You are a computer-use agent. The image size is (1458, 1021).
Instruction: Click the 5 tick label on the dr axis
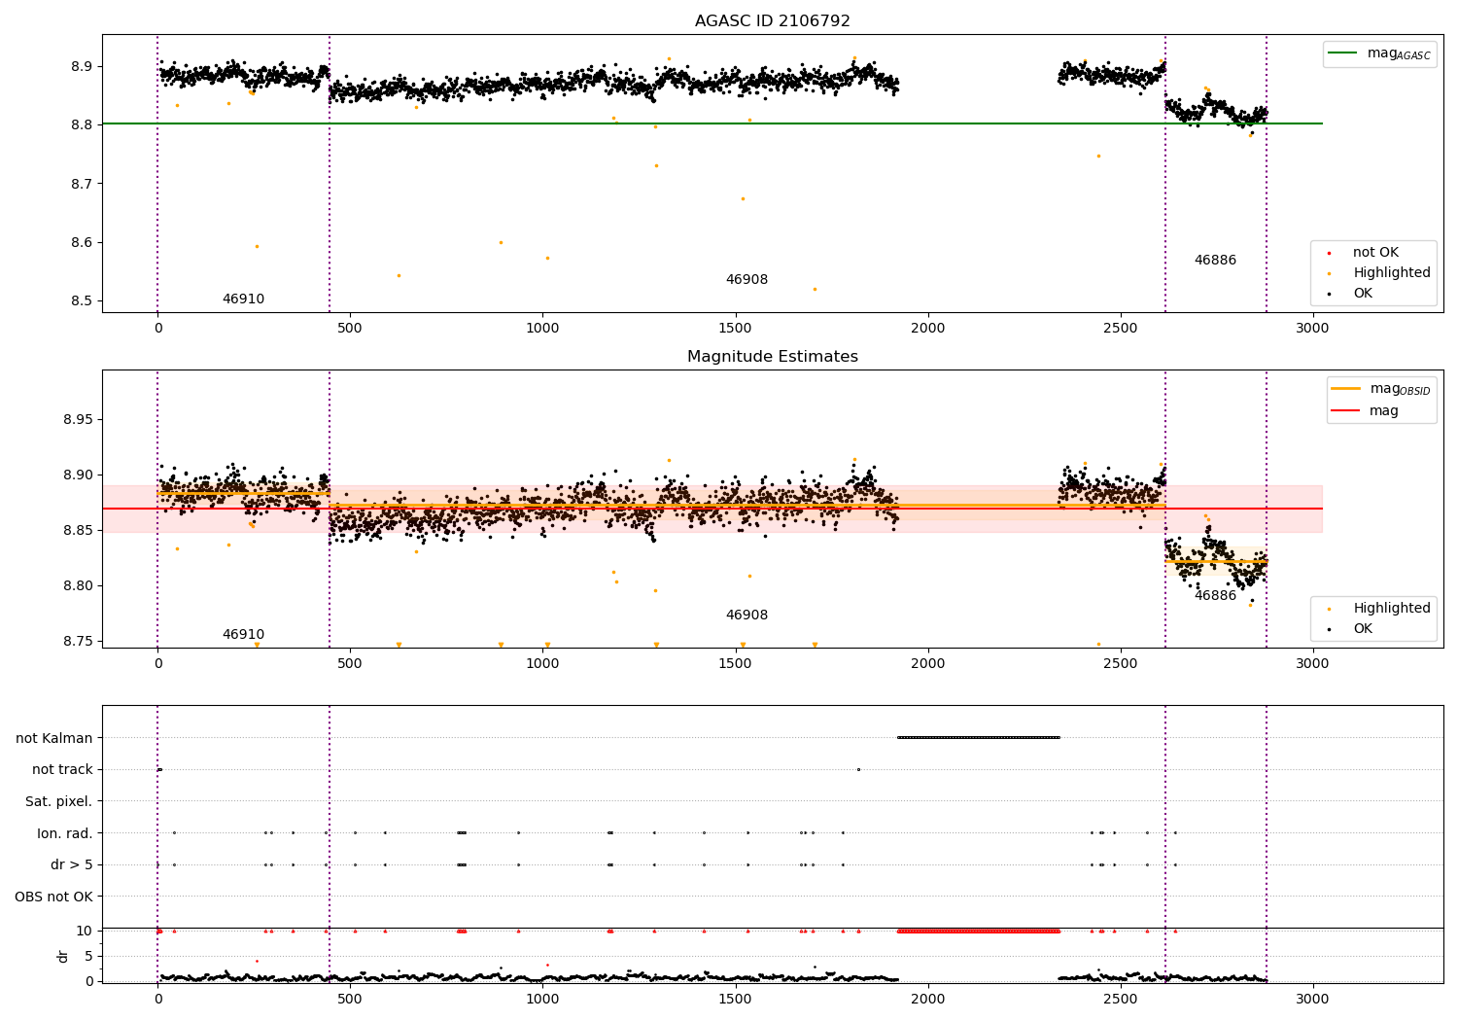(89, 957)
